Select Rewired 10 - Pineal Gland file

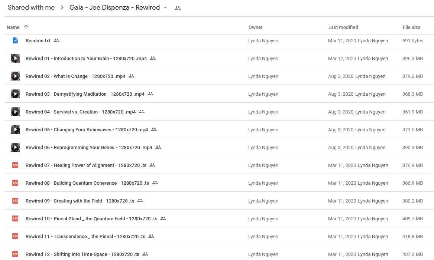click(x=91, y=219)
